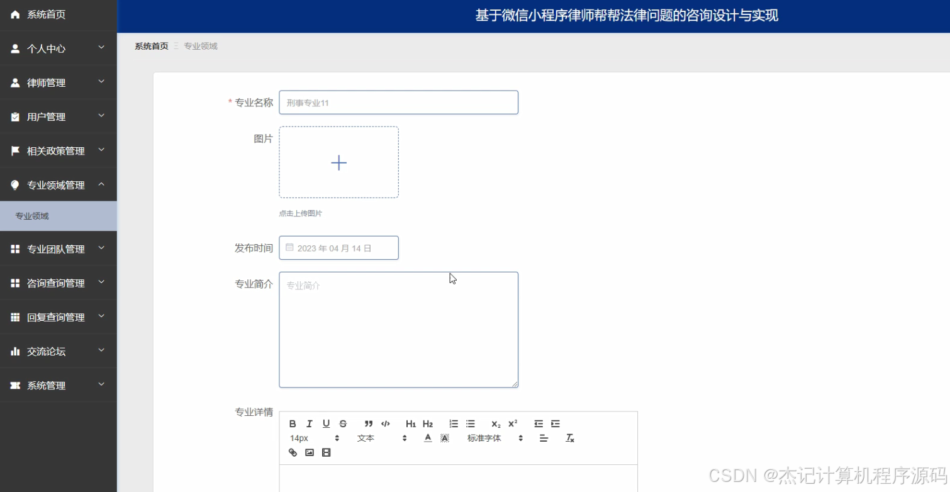Click the calendar icon in 发布时间
The height and width of the screenshot is (492, 950).
click(289, 248)
